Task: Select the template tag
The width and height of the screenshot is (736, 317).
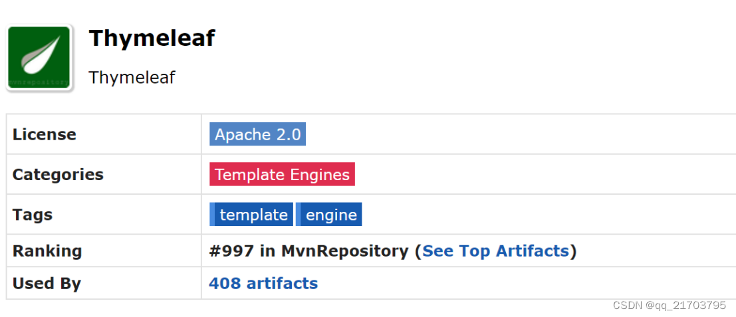Action: point(251,214)
